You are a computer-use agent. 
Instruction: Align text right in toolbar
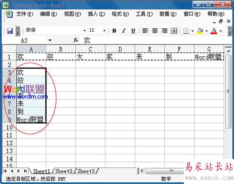[164, 31]
